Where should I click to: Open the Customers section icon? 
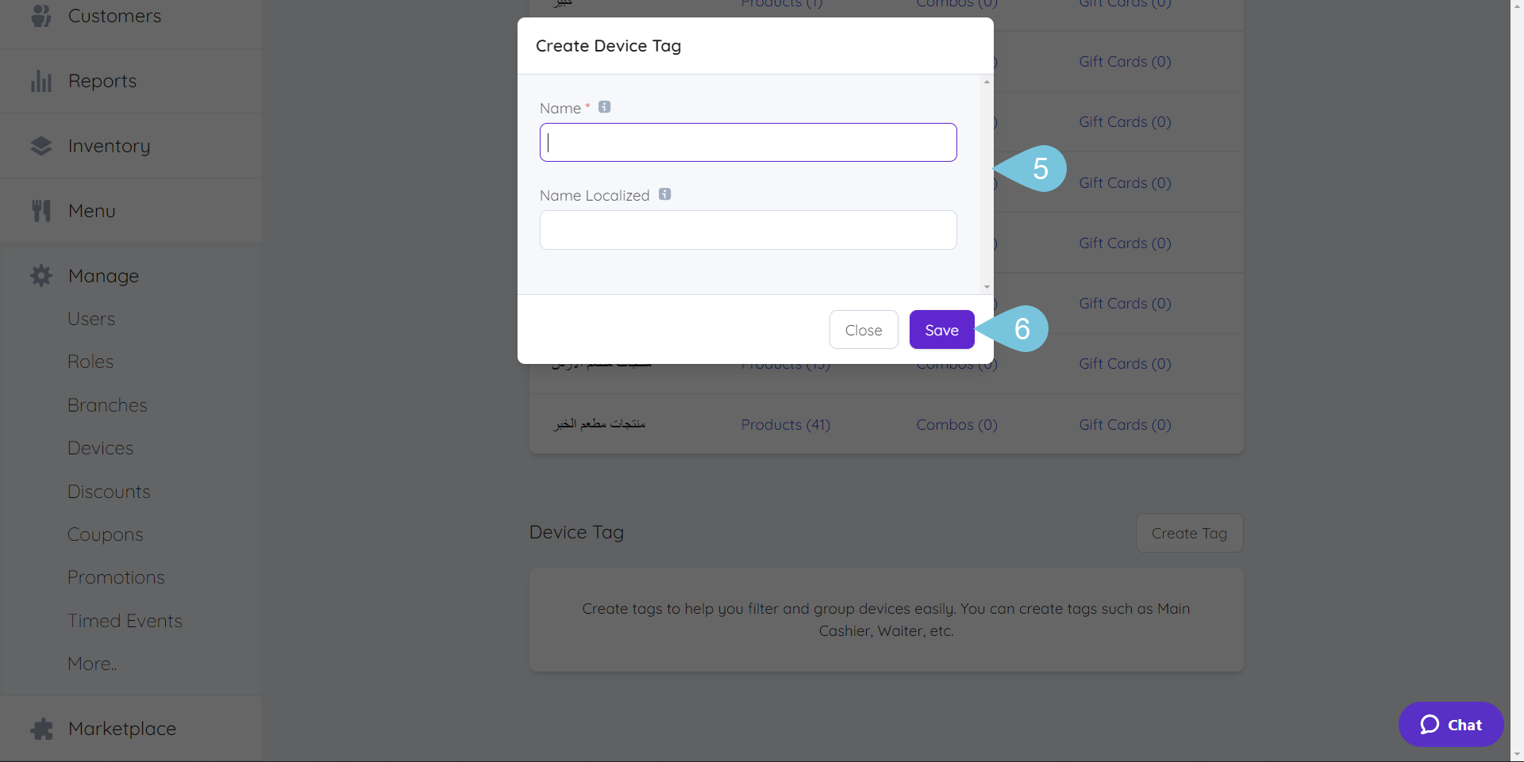(x=40, y=15)
